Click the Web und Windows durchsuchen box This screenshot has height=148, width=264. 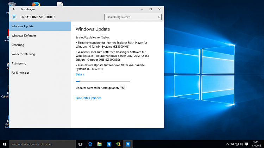tap(43, 144)
